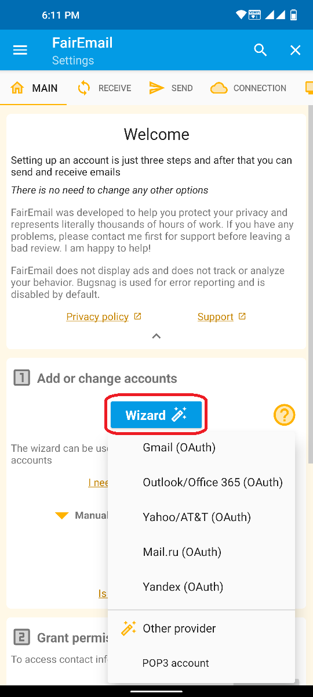Expand the Manual setup triangle
This screenshot has height=697, width=313.
pyautogui.click(x=62, y=516)
